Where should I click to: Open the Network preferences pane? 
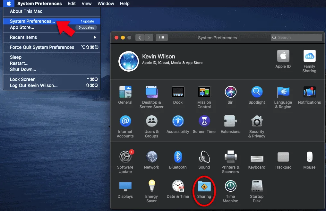151,160
